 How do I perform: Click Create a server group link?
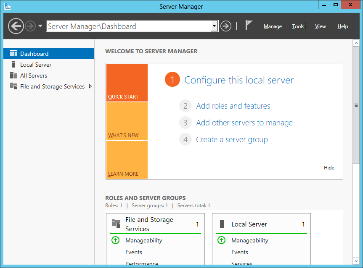click(232, 140)
